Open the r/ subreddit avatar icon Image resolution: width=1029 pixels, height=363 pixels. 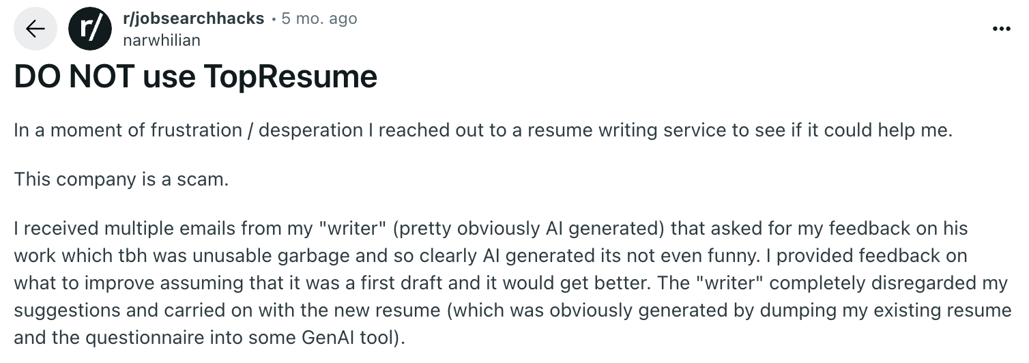pyautogui.click(x=89, y=29)
